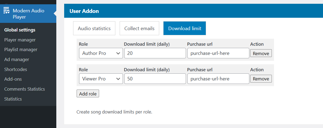The image size is (323, 128).
Task: Go to Player manager in sidebar
Action: [x=20, y=40]
